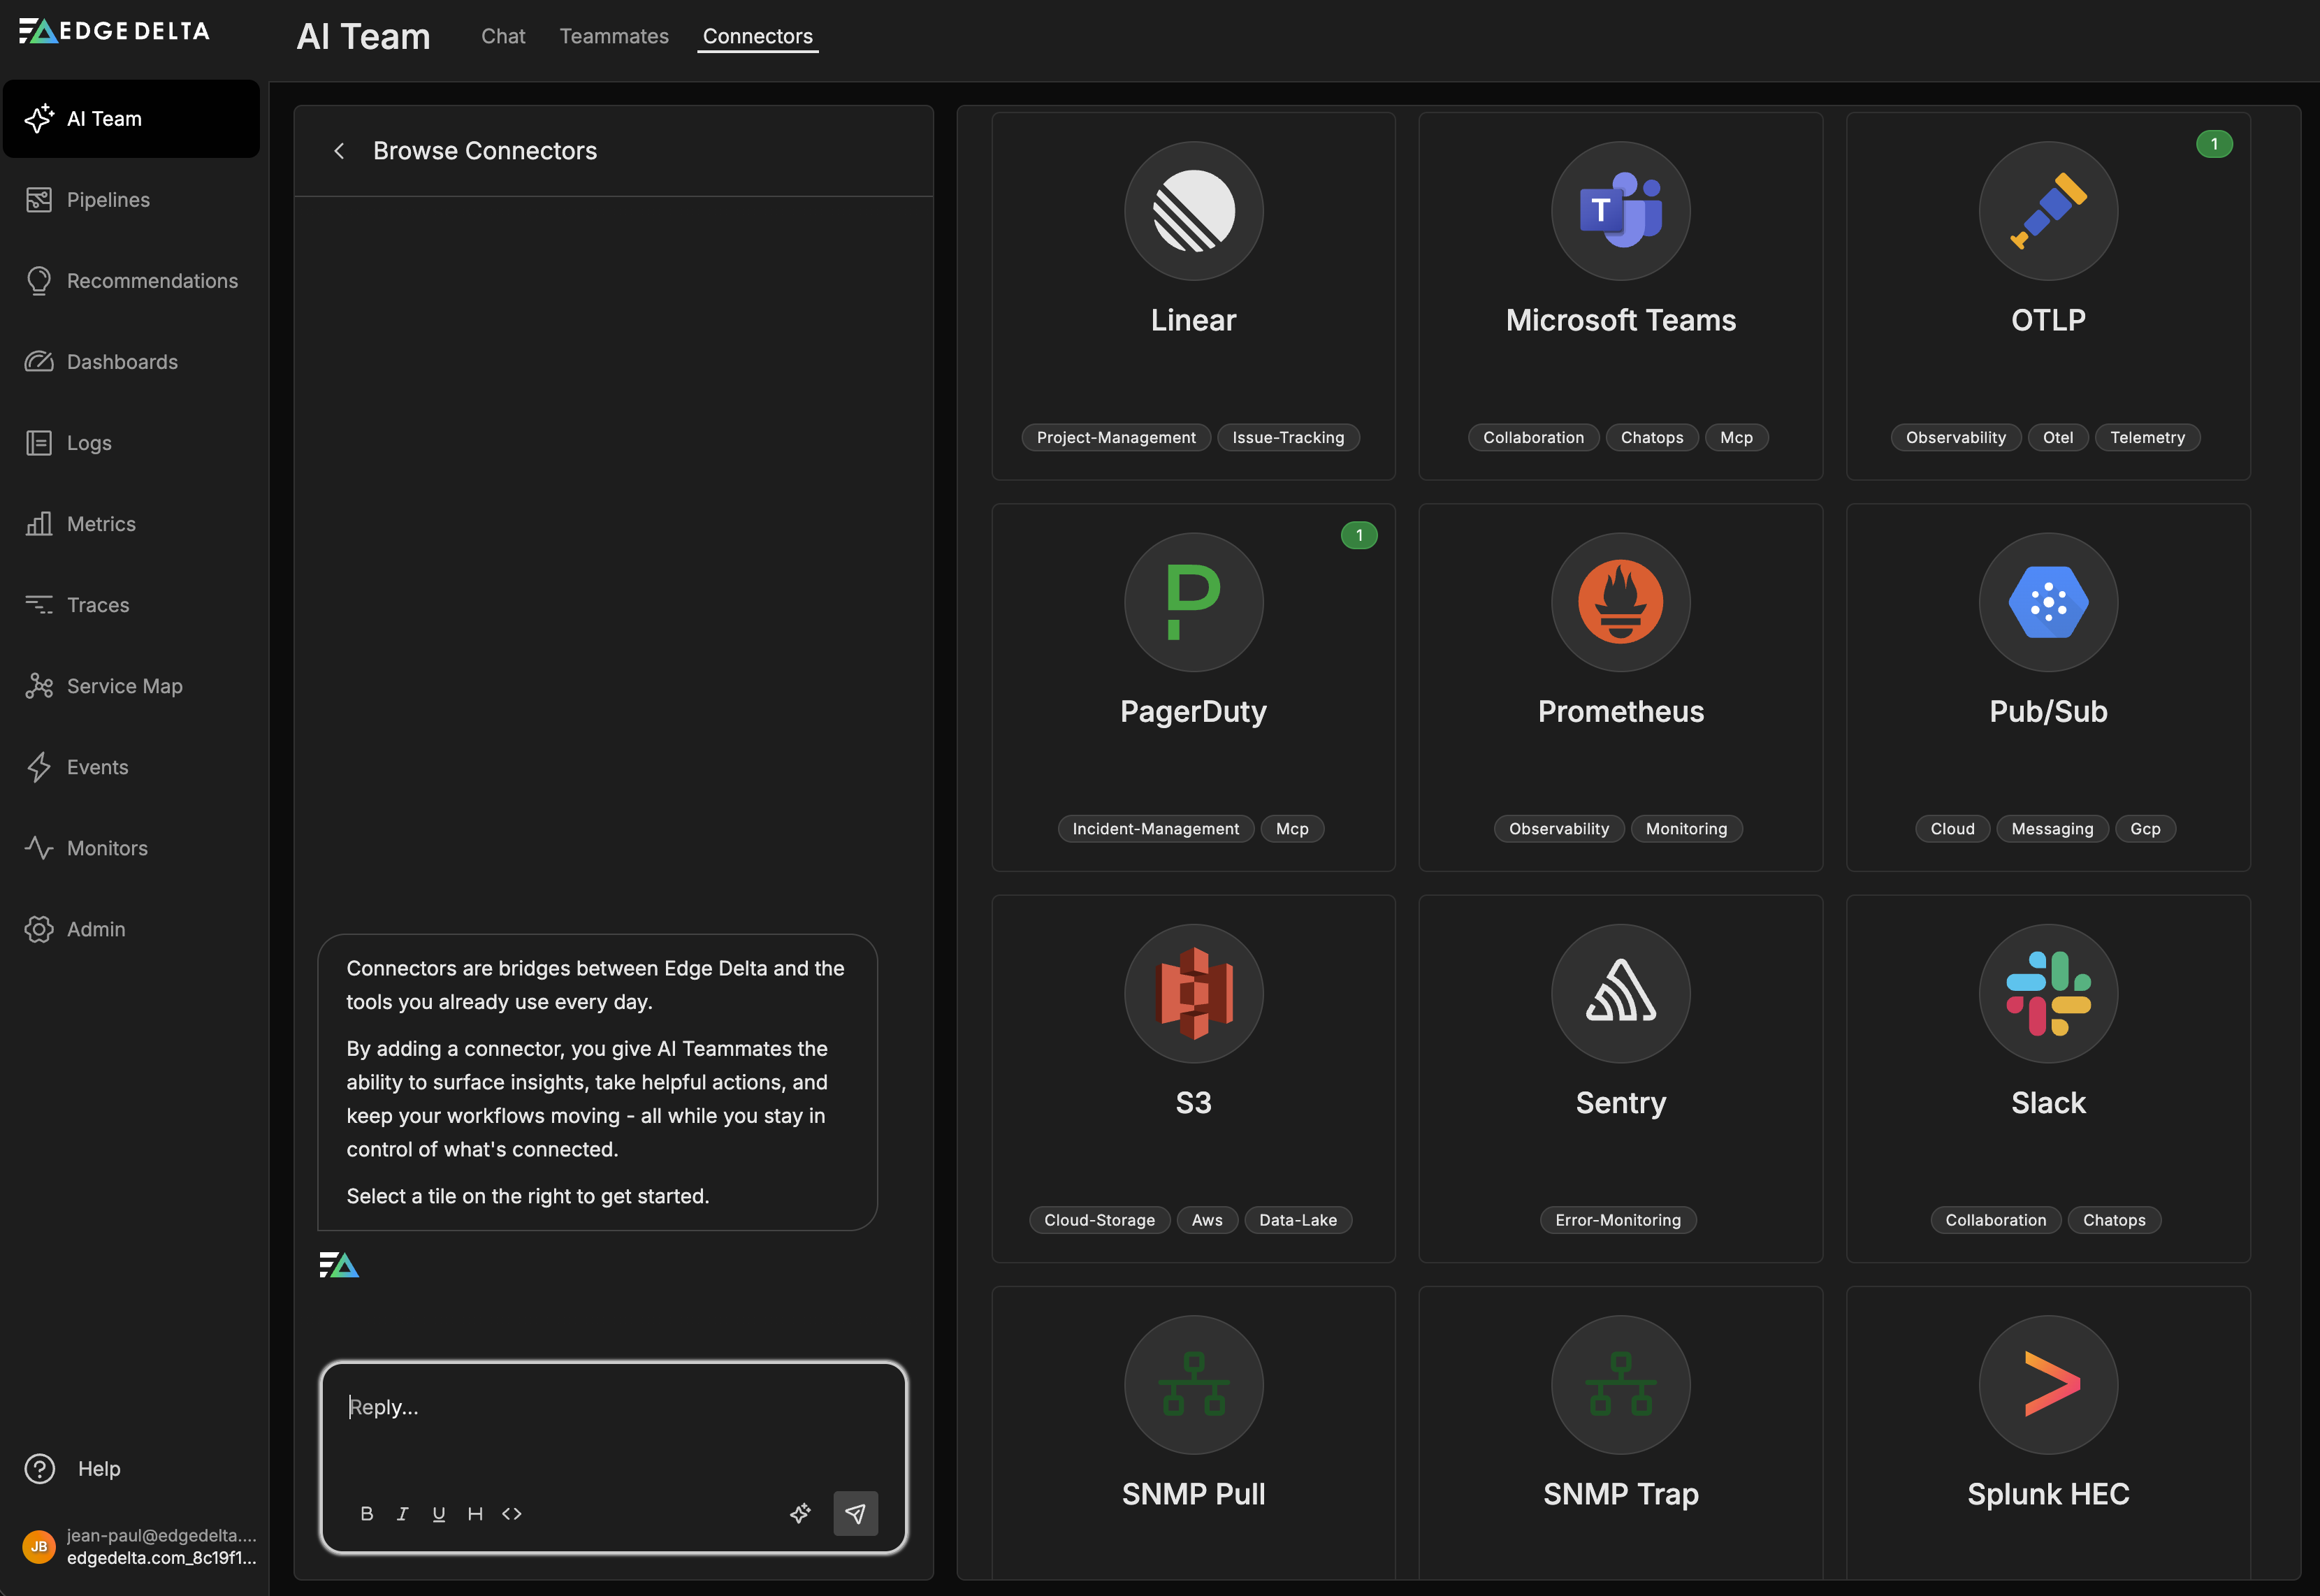Click the green badge on OTLP tile

pyautogui.click(x=2213, y=144)
